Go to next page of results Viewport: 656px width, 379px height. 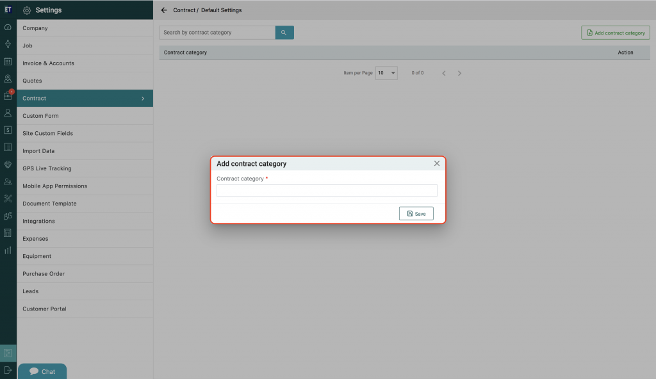click(459, 73)
